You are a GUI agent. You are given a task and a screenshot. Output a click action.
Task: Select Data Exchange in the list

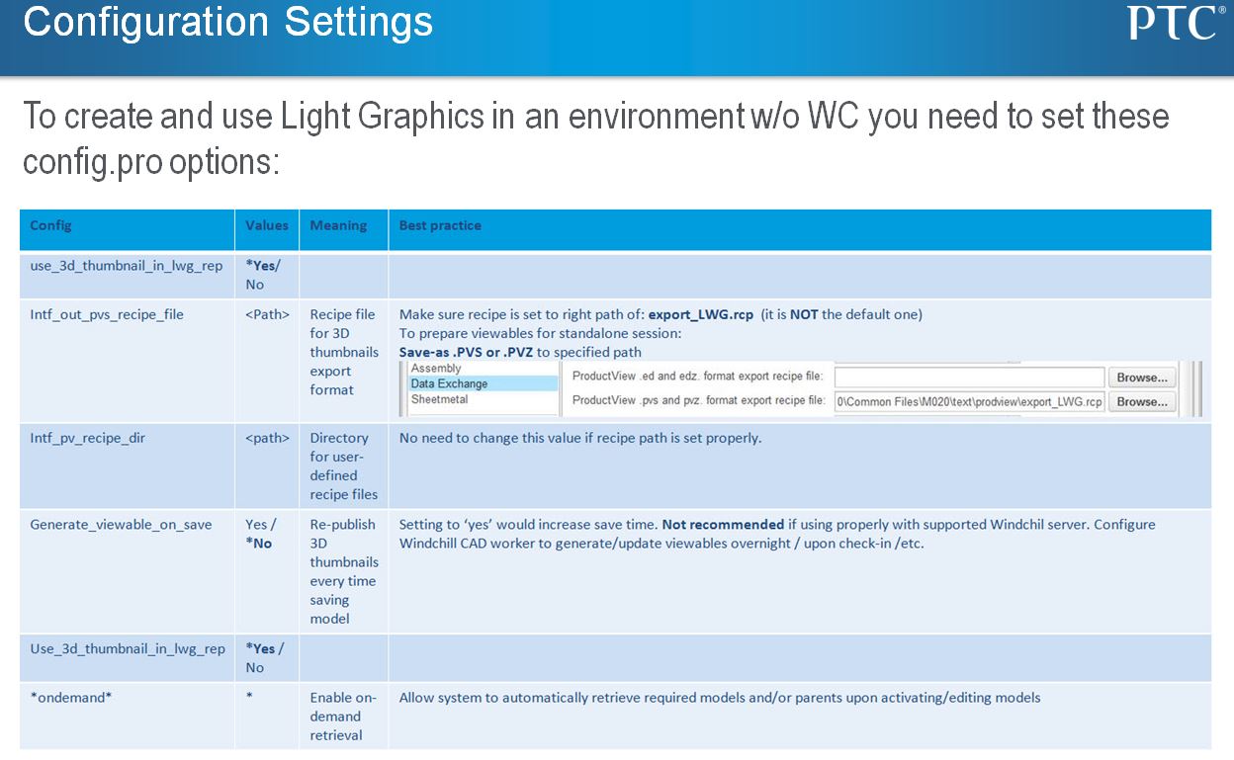[x=484, y=383]
